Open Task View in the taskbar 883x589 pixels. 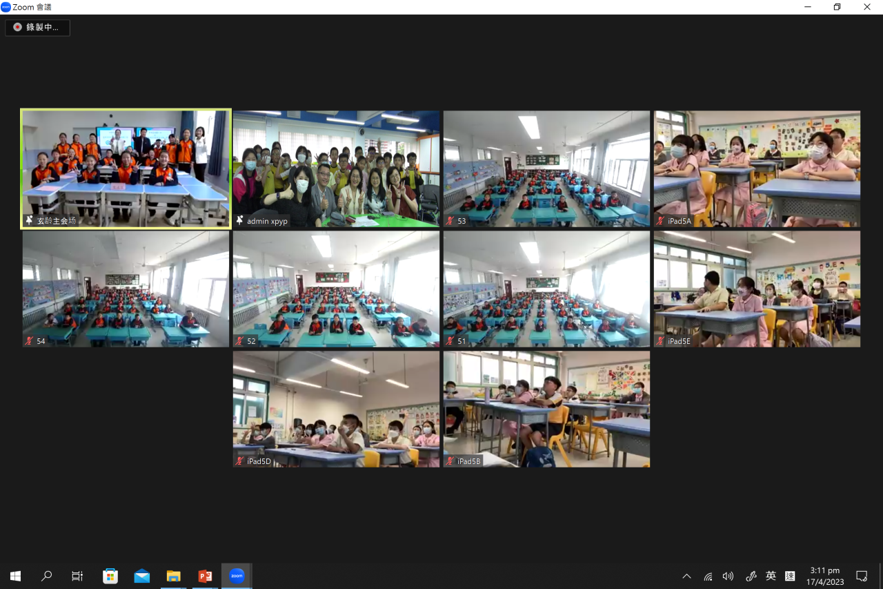click(77, 576)
